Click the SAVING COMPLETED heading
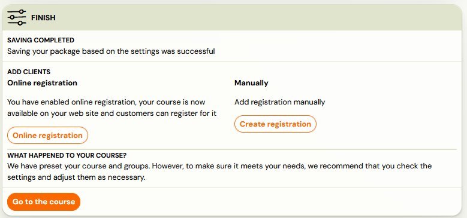 tap(41, 40)
